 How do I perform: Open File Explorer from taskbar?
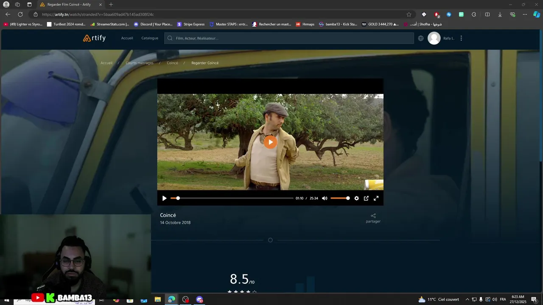(x=157, y=299)
